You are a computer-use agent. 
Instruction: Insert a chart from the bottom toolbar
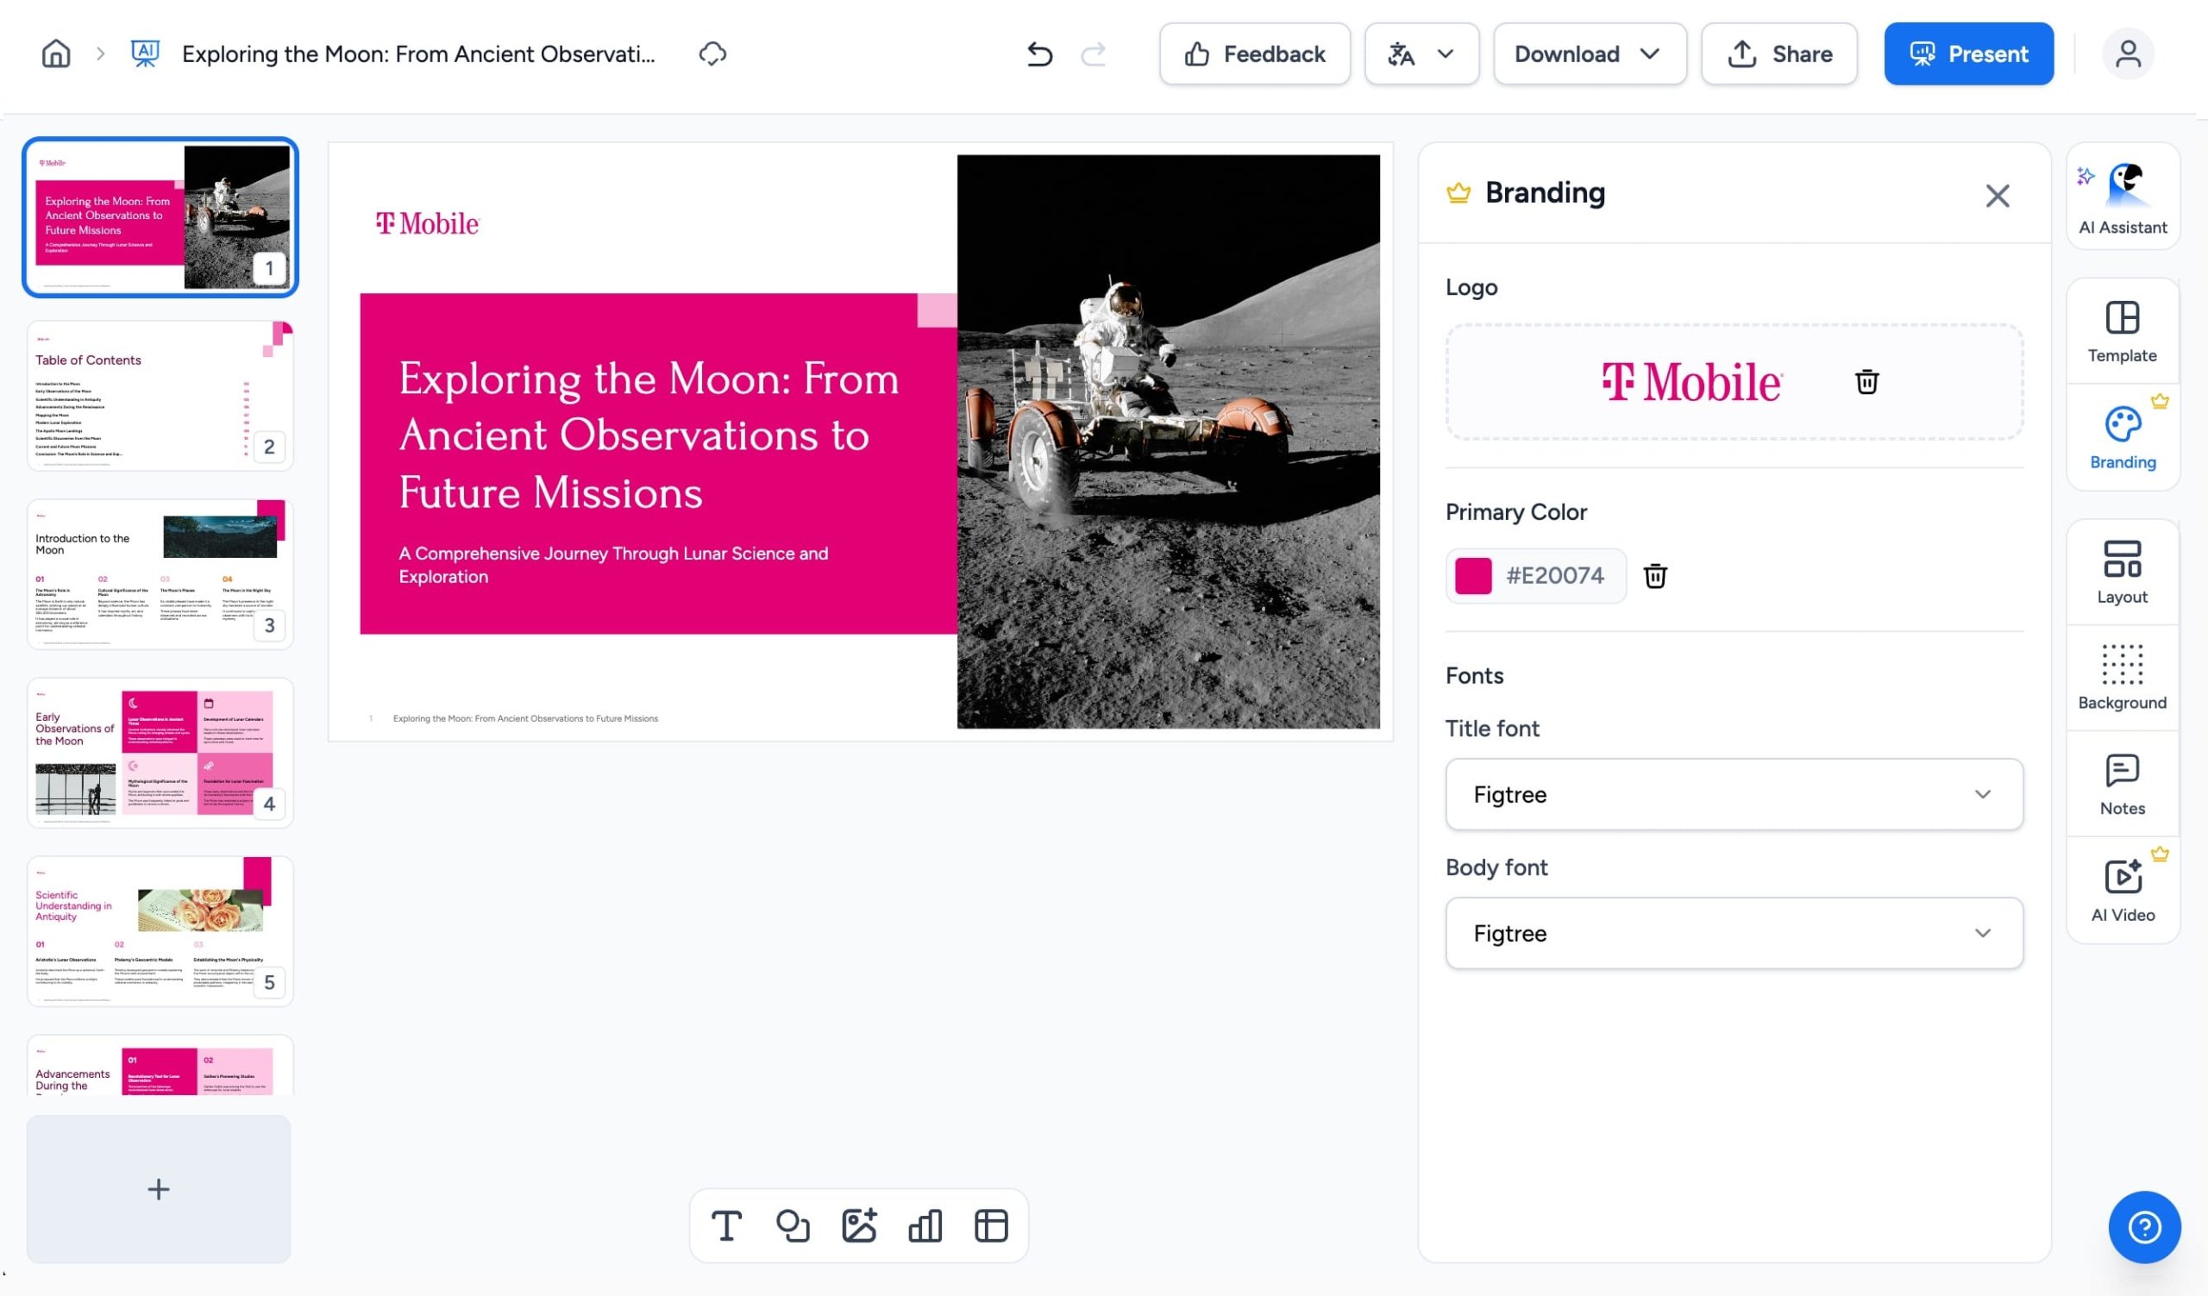tap(925, 1225)
